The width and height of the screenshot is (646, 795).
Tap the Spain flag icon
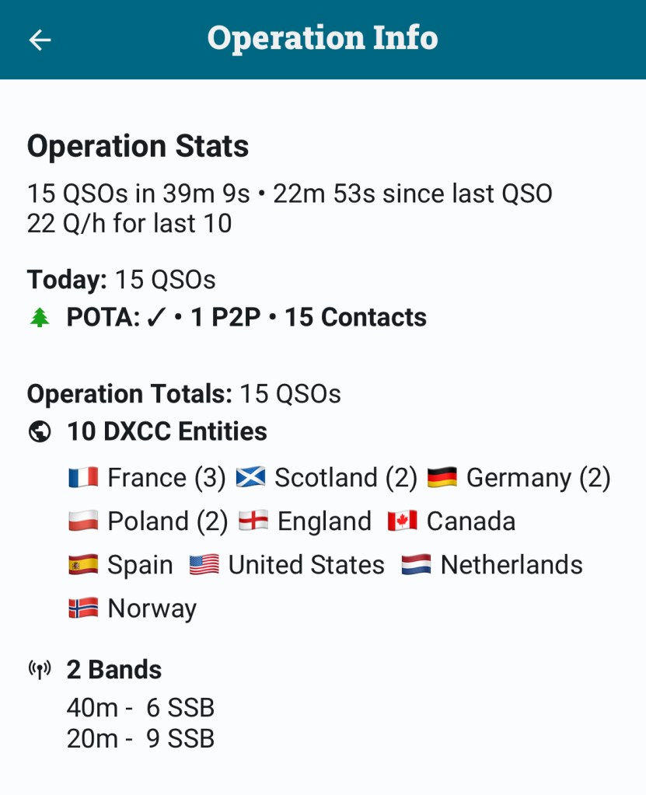(83, 565)
